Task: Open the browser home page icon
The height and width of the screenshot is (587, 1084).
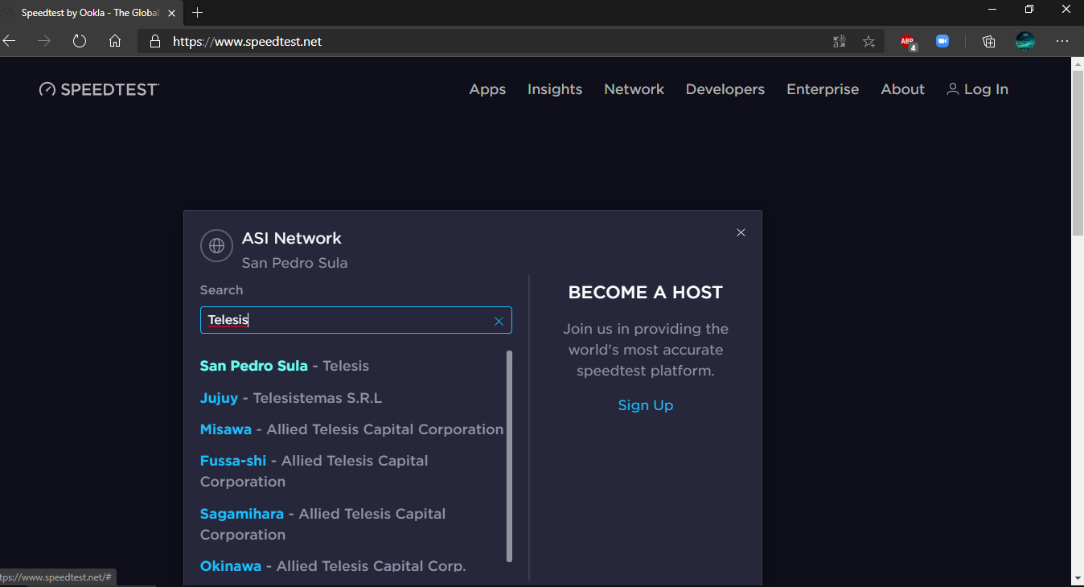Action: tap(115, 41)
